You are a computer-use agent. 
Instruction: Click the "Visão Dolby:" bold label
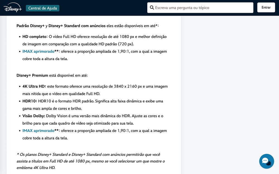coord(34,116)
